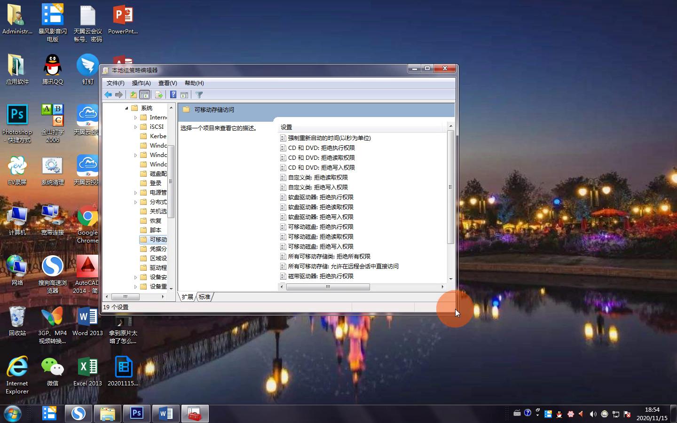Open the 操作(A) menu
The image size is (677, 423).
(141, 83)
